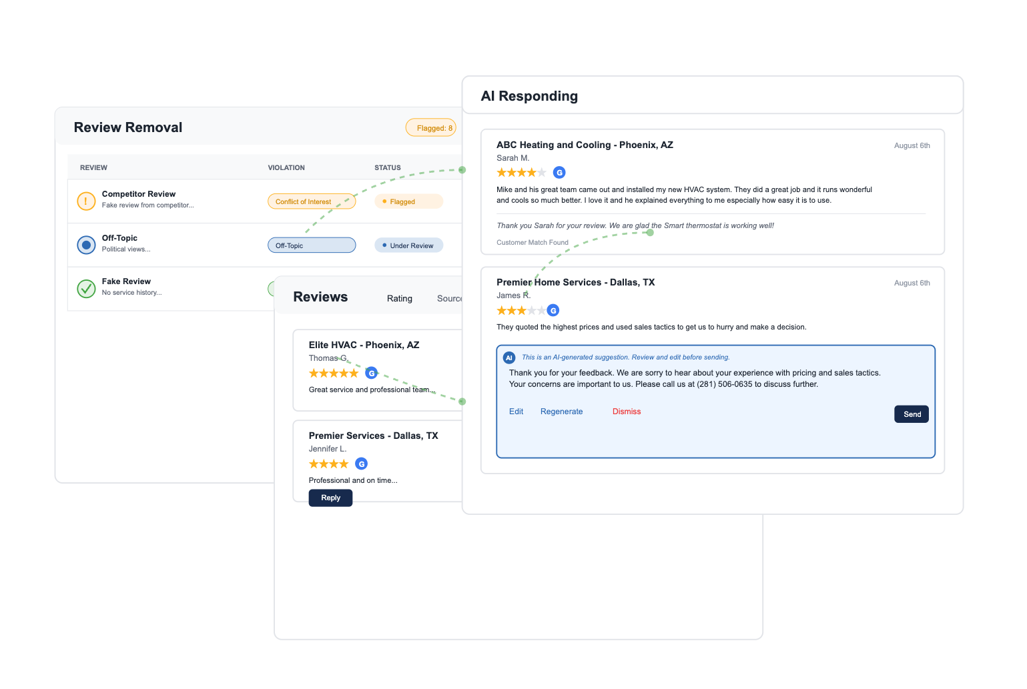Click Google icon beside Thomas G.'s rating
Viewport: 1027px width, 689px height.
pyautogui.click(x=372, y=373)
